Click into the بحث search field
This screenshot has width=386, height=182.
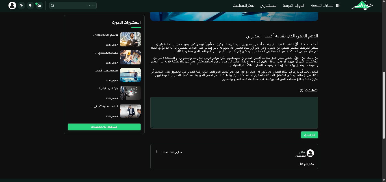[x=75, y=6]
